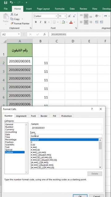Click the Name Box showing A2
This screenshot has height=197, width=111.
tap(11, 34)
